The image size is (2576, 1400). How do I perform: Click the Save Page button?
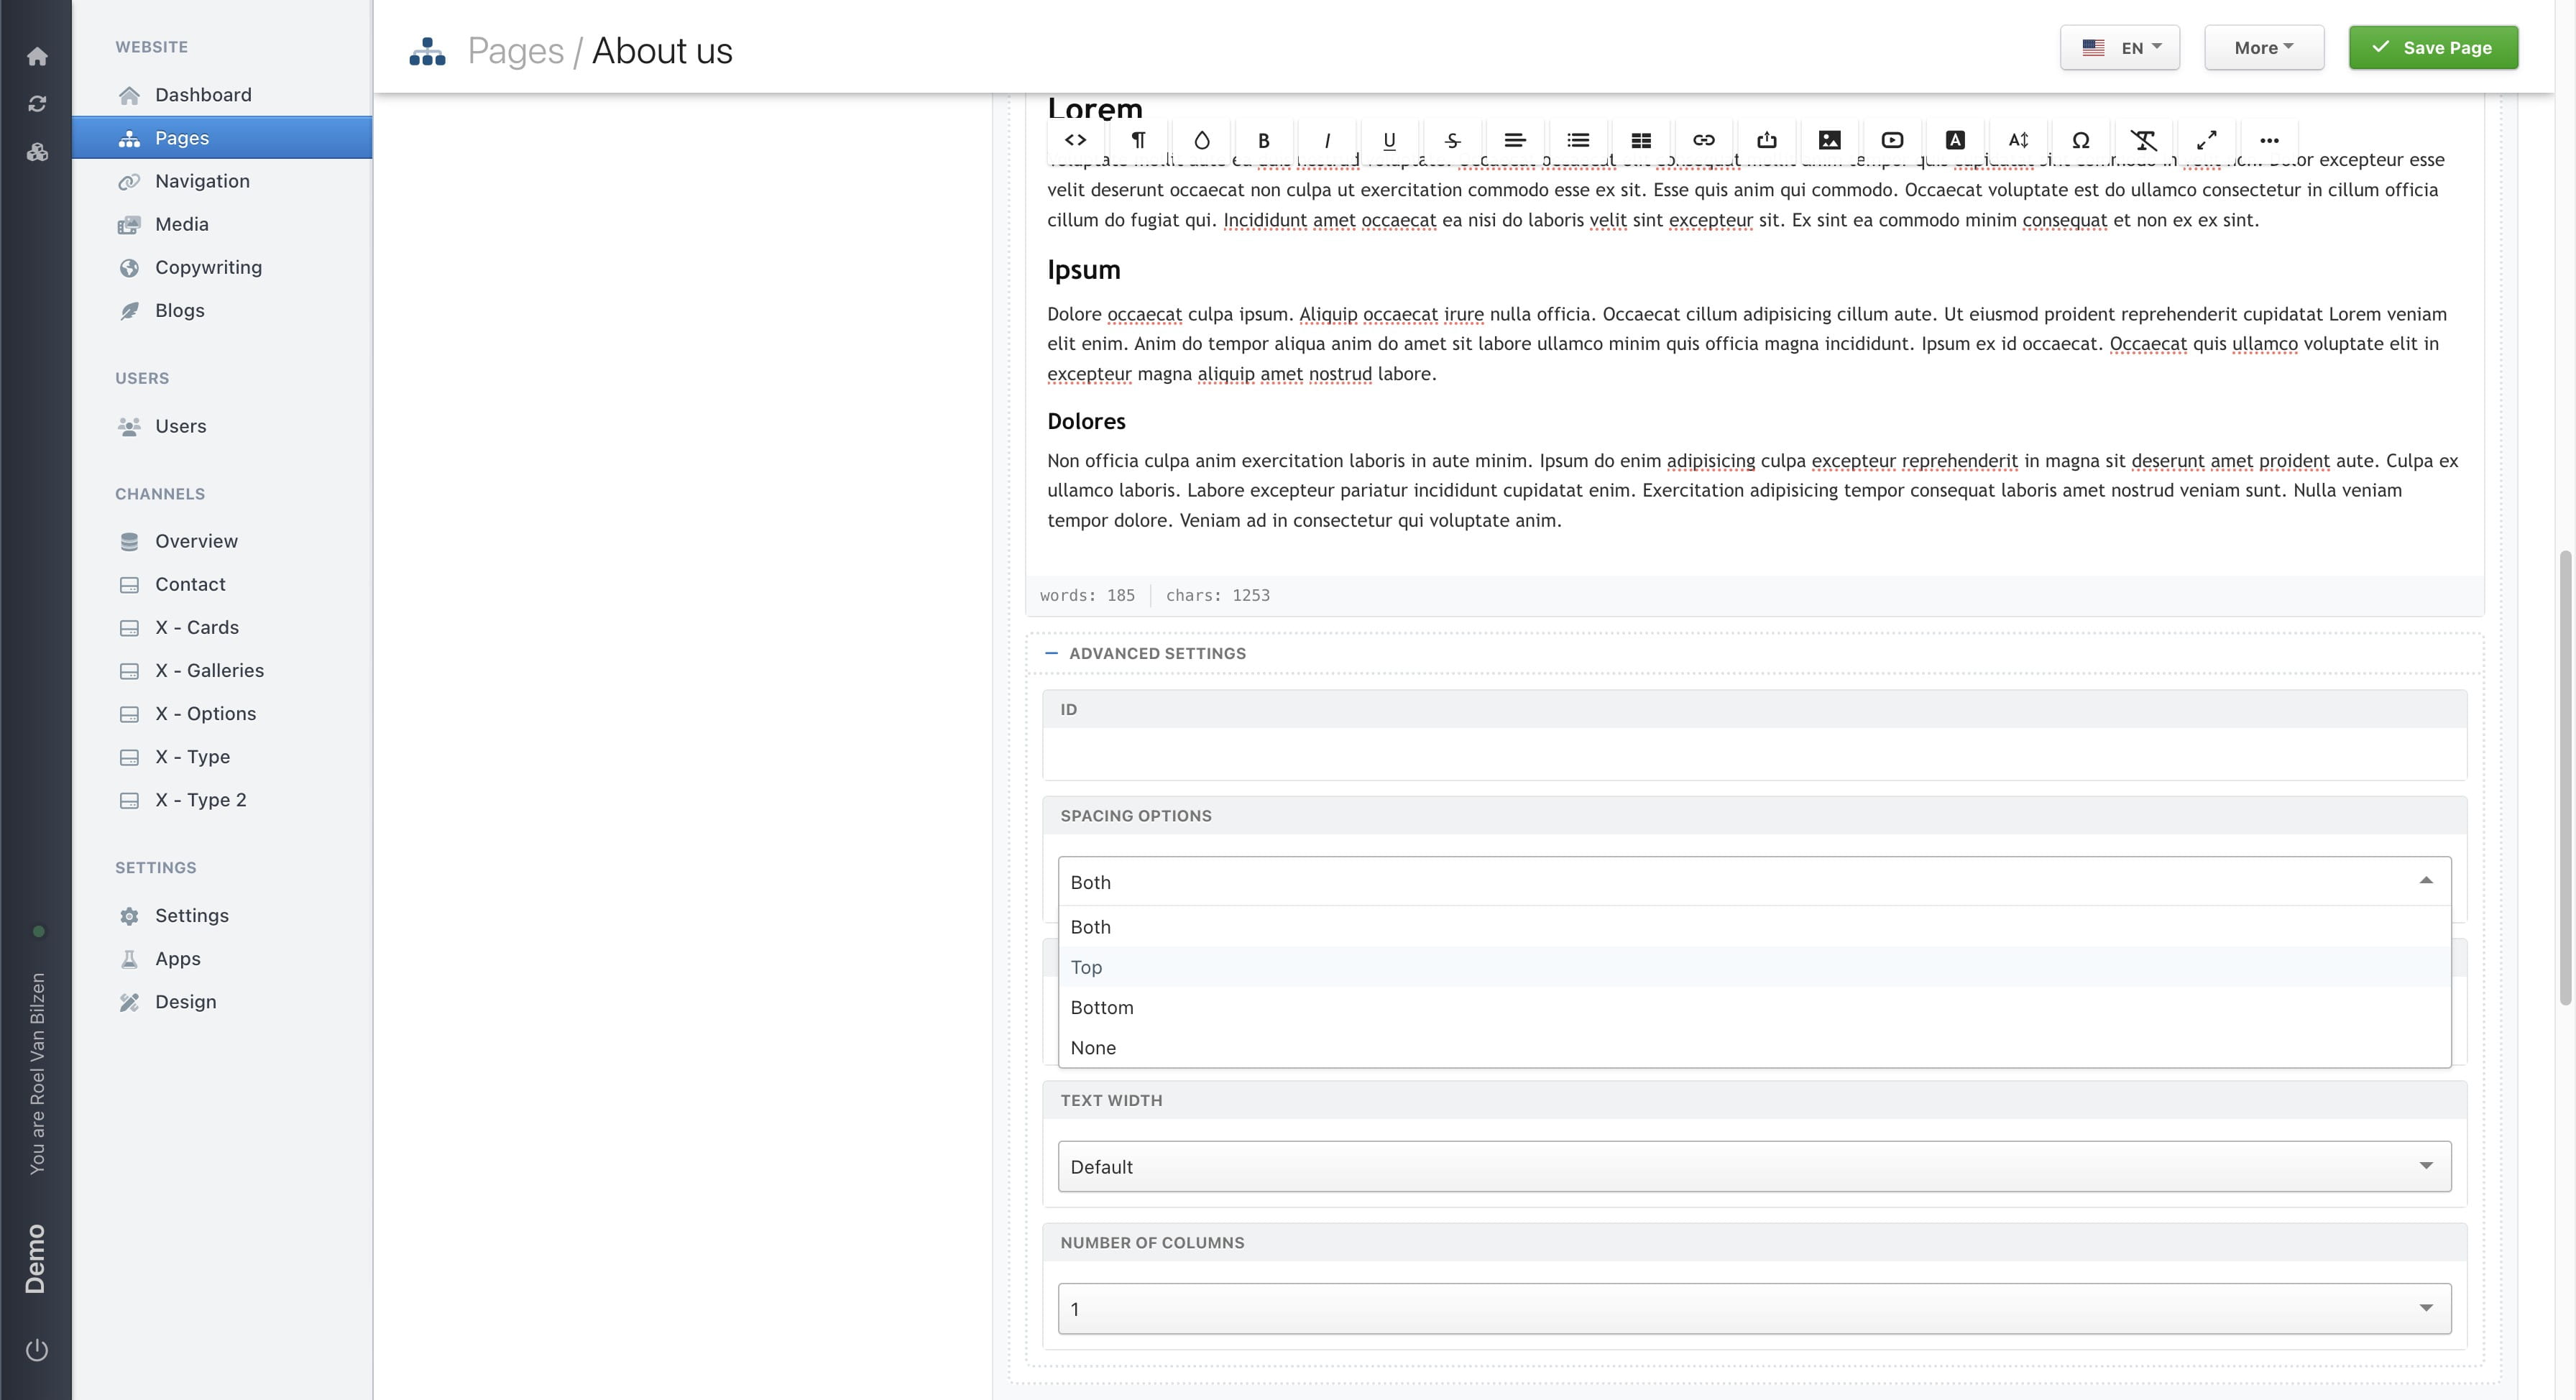(x=2432, y=48)
